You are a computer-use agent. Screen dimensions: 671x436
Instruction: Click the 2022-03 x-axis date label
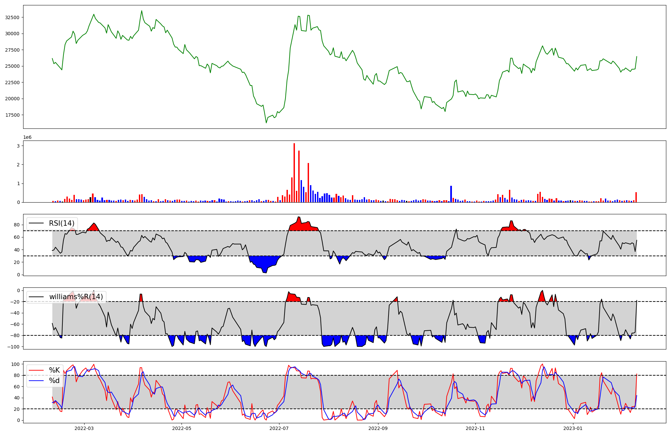point(84,428)
